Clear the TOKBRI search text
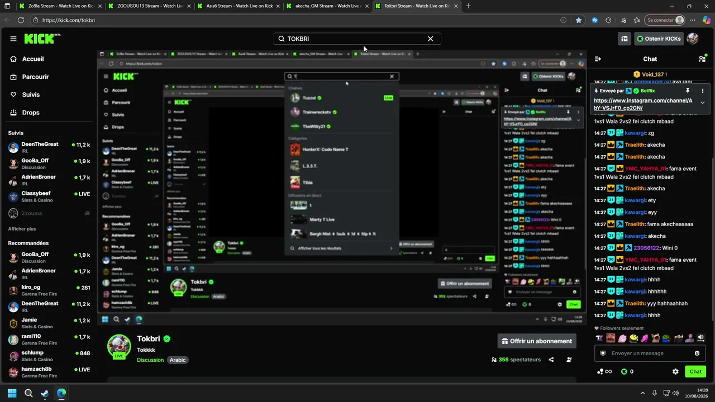The width and height of the screenshot is (715, 402). pyautogui.click(x=430, y=39)
